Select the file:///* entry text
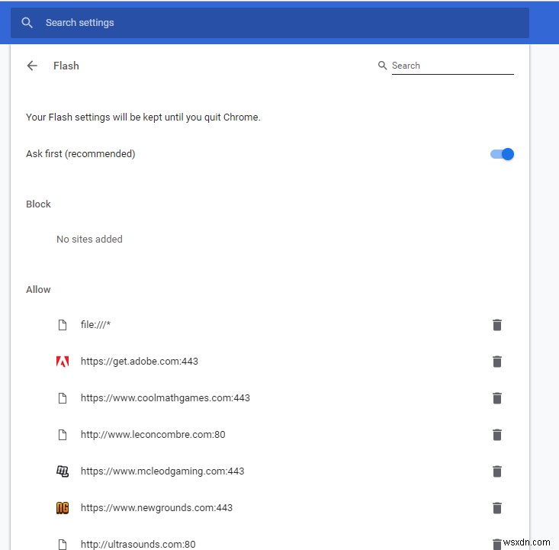559x550 pixels. (95, 324)
